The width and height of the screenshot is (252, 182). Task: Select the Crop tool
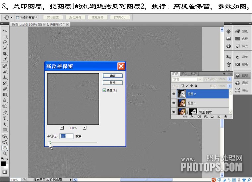pos(5,54)
